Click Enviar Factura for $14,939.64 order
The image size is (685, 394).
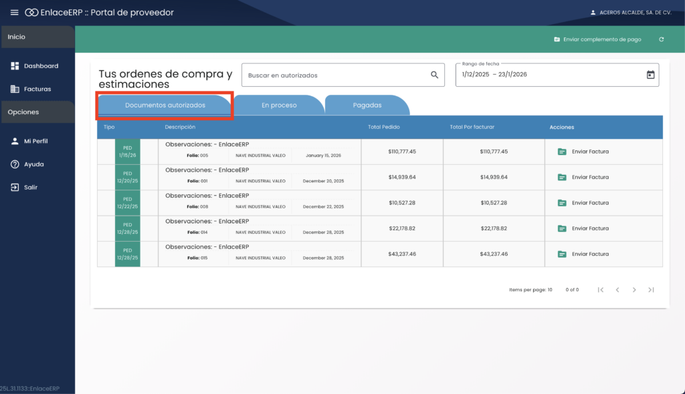[x=590, y=177]
